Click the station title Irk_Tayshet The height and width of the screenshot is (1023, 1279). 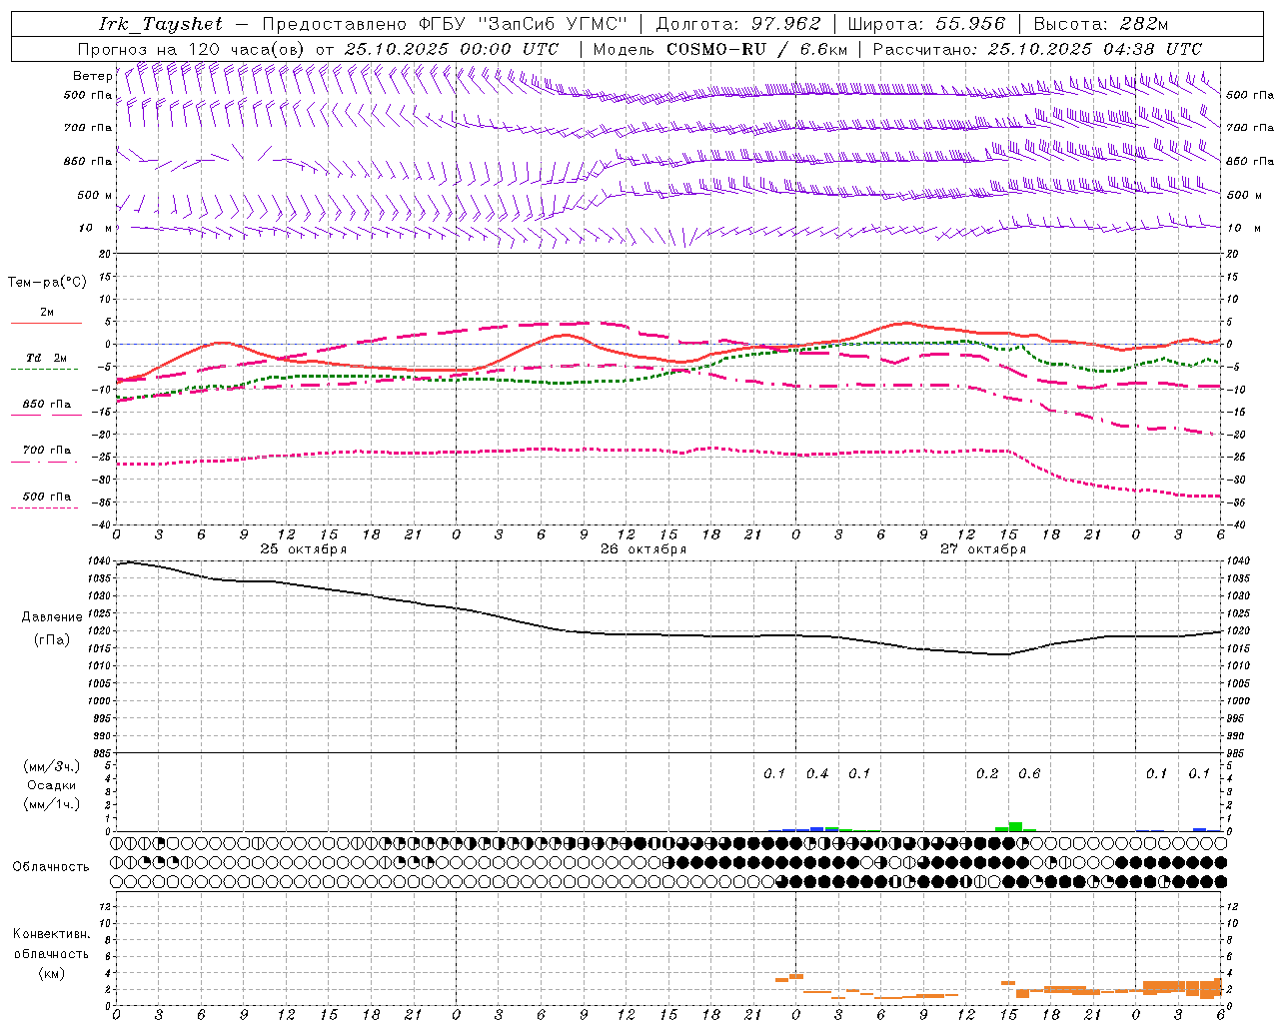point(161,24)
